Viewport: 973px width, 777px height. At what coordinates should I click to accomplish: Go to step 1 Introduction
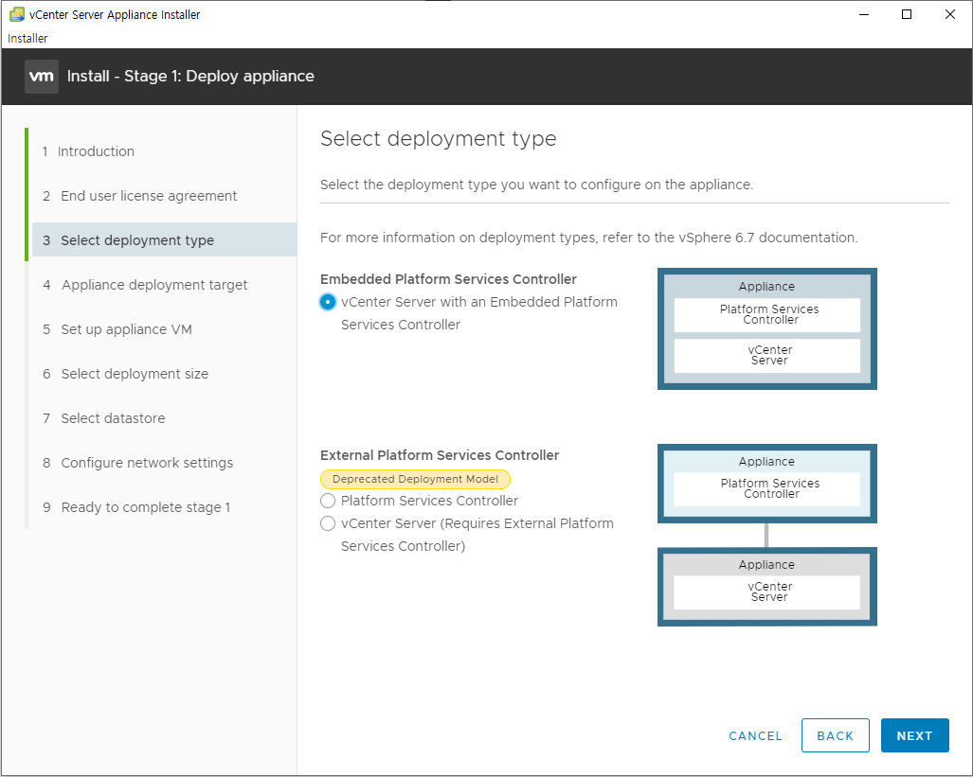[x=88, y=151]
